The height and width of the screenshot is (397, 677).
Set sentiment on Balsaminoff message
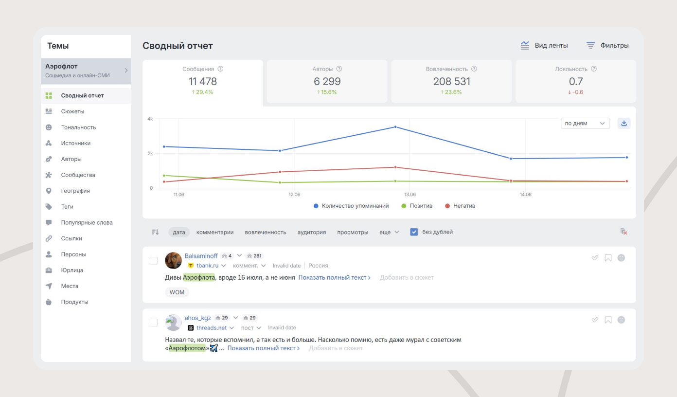(x=621, y=258)
